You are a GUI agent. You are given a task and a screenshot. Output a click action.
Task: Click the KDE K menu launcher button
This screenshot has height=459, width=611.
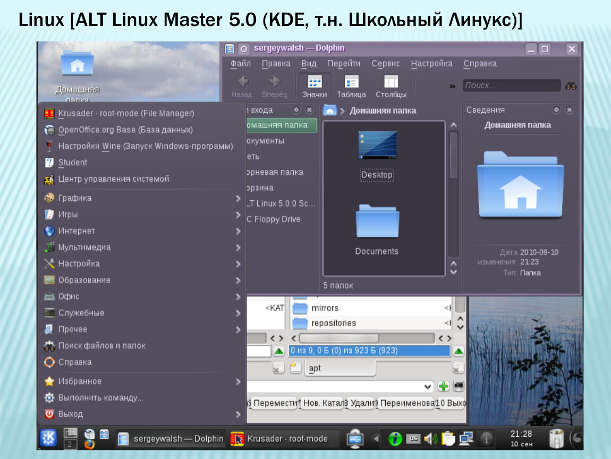point(48,438)
